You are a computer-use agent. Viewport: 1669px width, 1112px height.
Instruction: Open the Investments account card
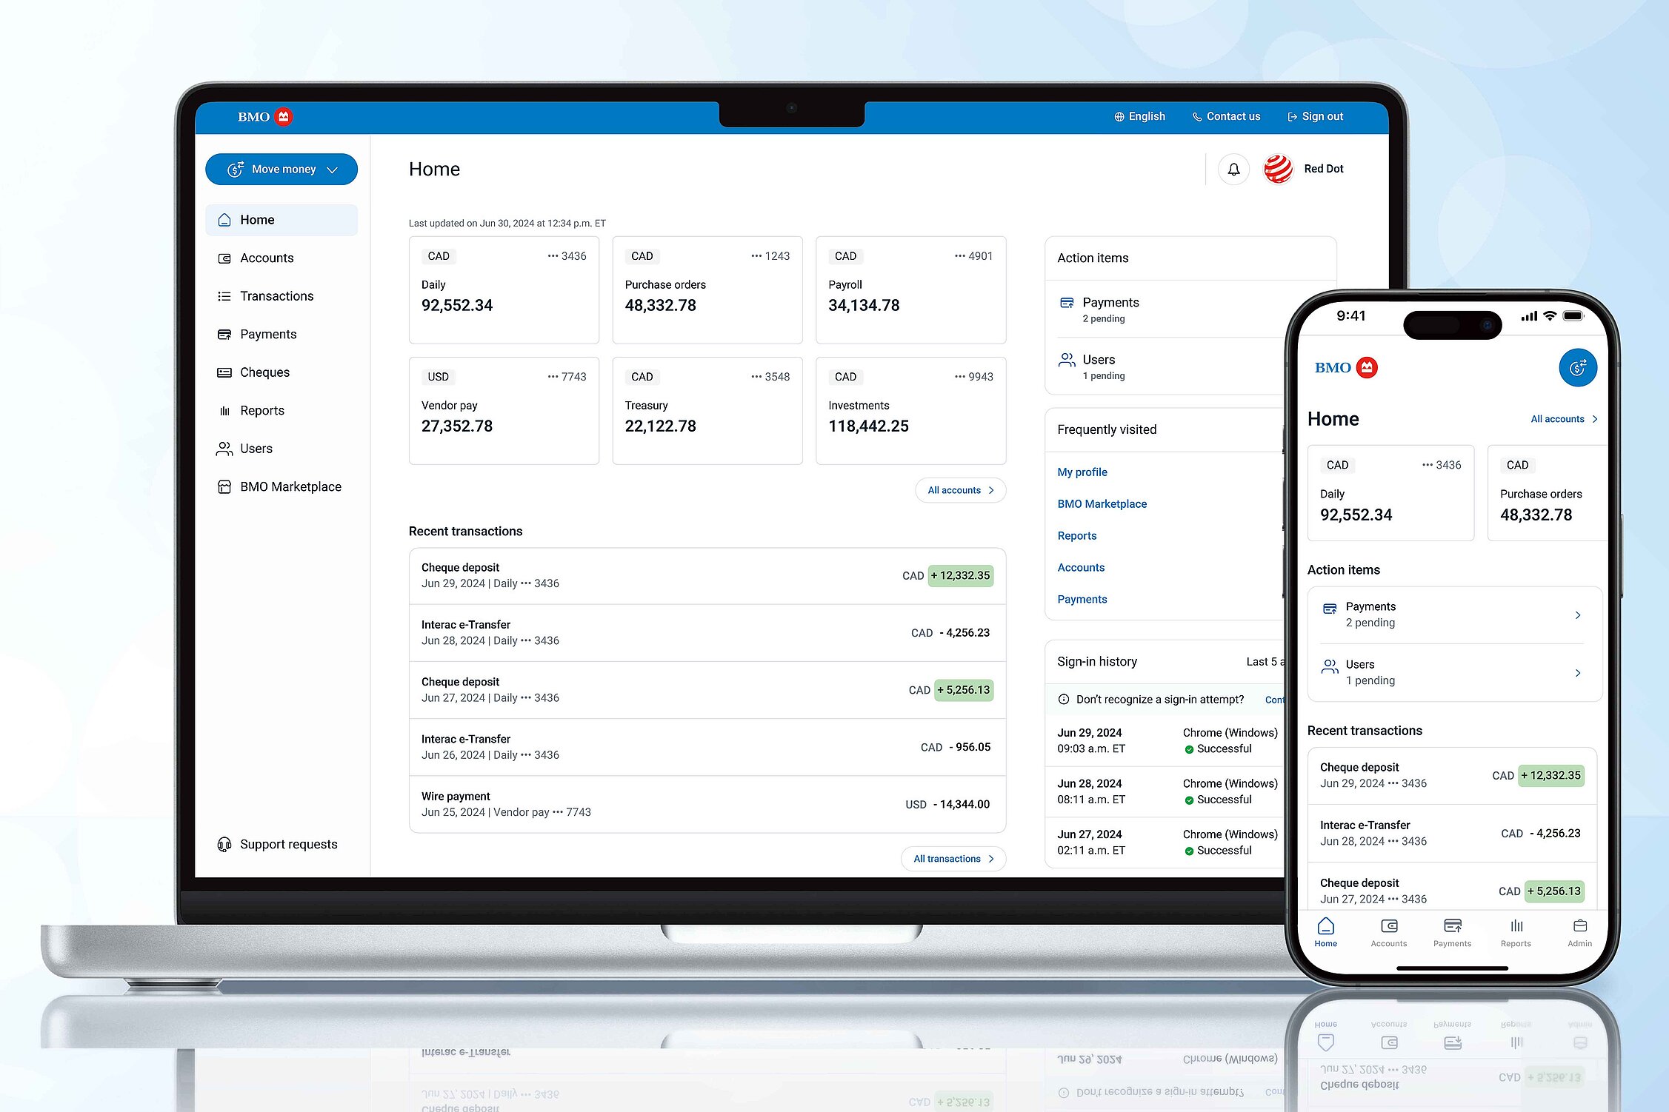[910, 411]
